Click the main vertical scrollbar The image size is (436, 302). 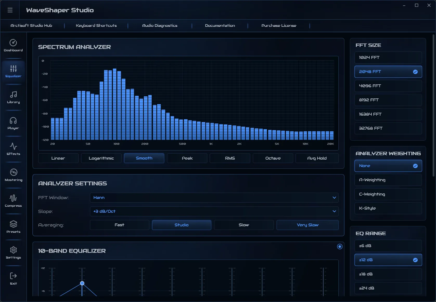[x=433, y=105]
